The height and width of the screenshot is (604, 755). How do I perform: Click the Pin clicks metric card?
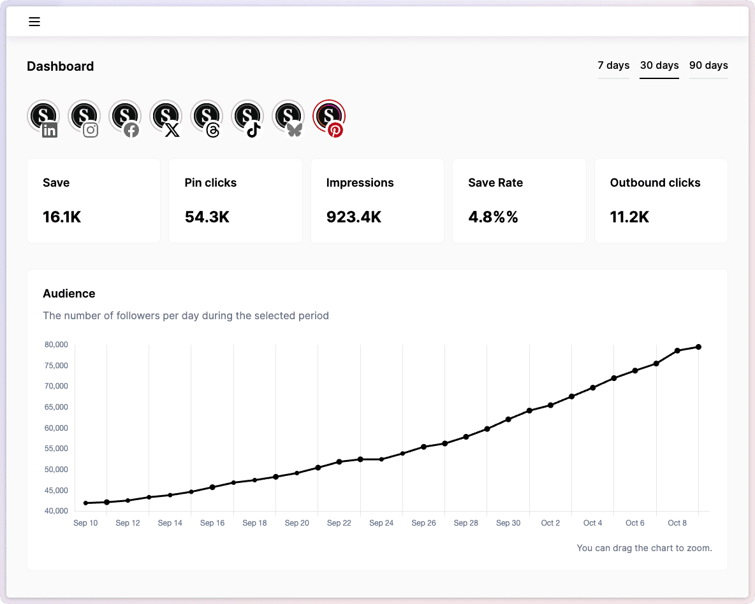[x=235, y=200]
